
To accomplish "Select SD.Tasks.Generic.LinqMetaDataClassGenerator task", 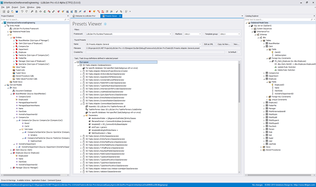I will coord(104,92).
